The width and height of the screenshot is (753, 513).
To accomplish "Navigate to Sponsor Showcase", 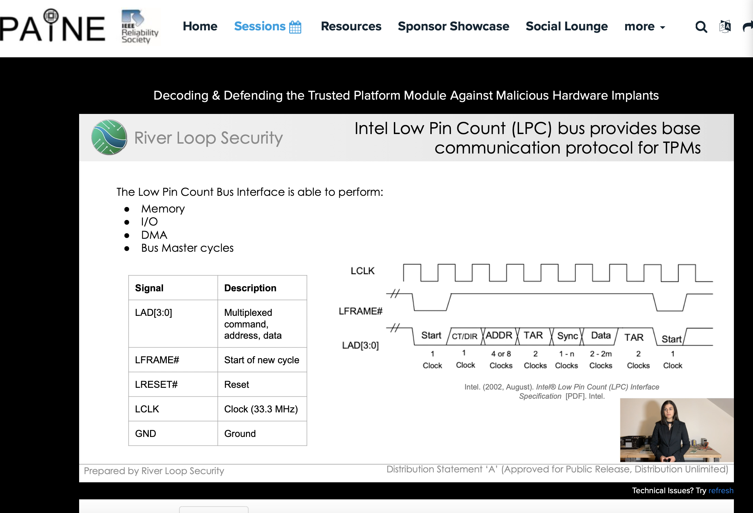I will point(453,27).
